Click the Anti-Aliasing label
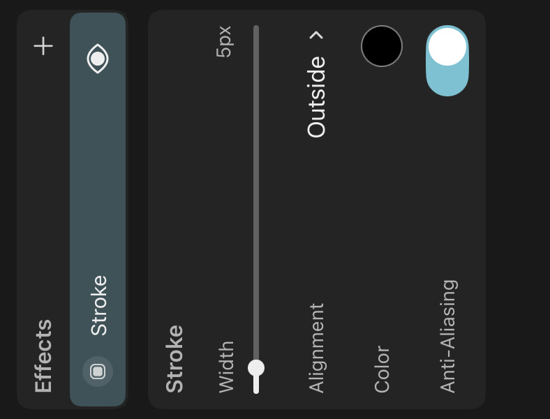 (447, 336)
